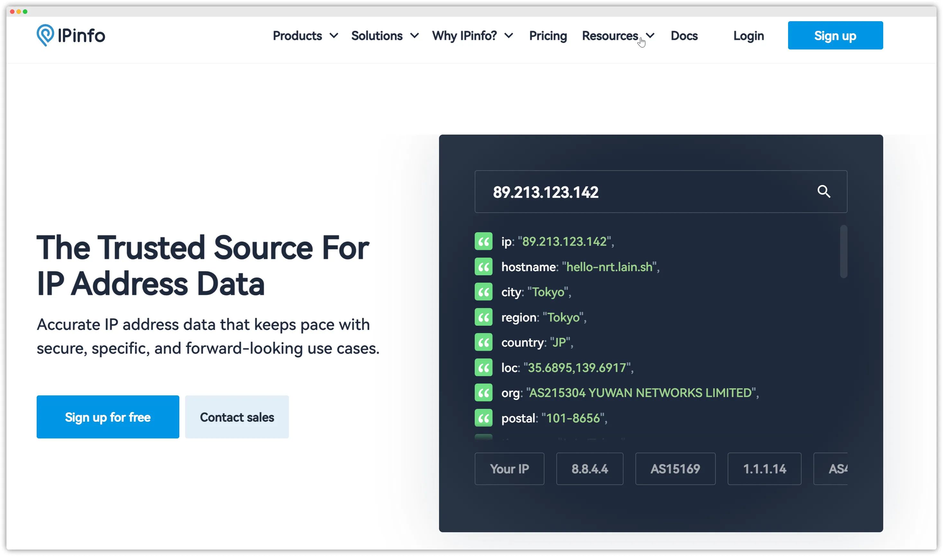Click the IP address search field

coord(661,191)
